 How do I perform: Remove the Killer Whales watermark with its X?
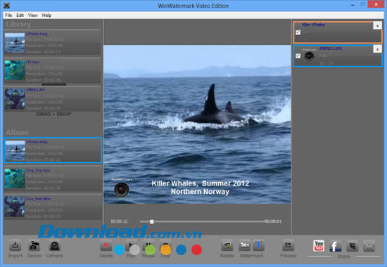tap(377, 25)
